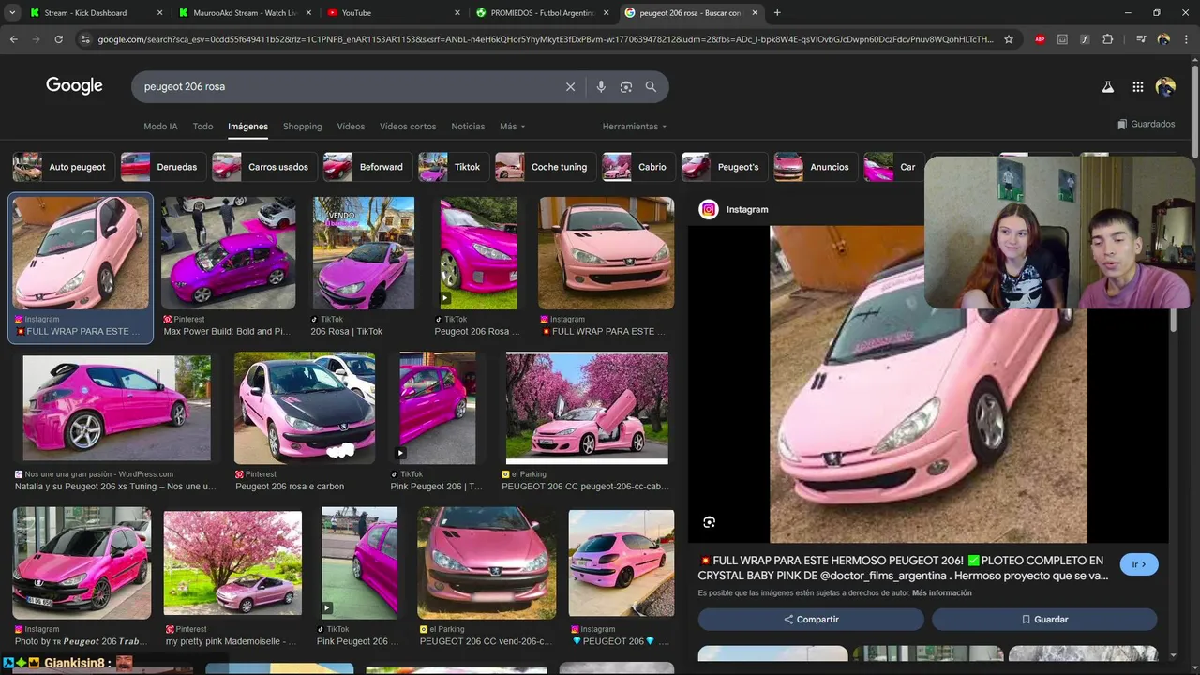Open the media controls icon in toolbar
Screen dimensions: 1200x675
1141,39
